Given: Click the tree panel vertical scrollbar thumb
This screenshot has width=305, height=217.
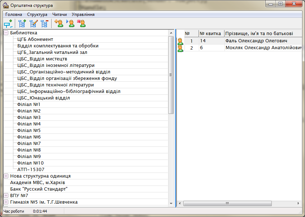Looking at the screenshot, I should point(171,75).
